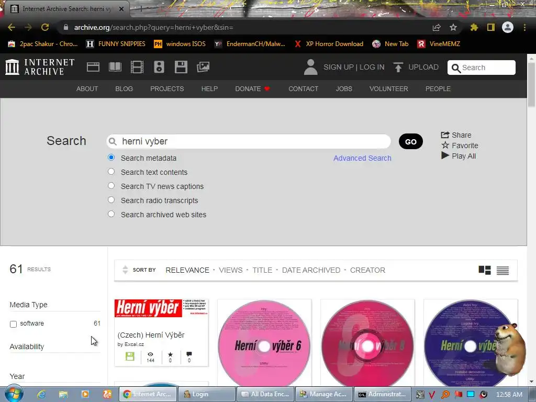
Task: Open the Video film-strip icon
Action: pyautogui.click(x=137, y=67)
